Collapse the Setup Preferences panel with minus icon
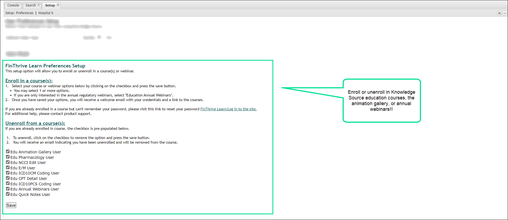The image size is (508, 220). pos(504,13)
